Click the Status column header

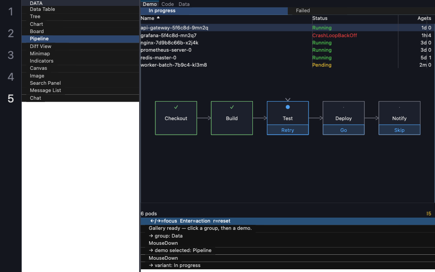[319, 18]
